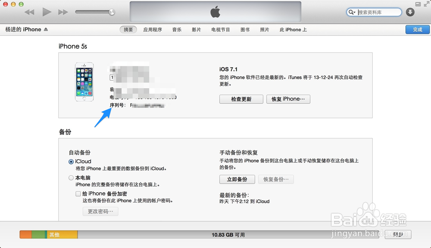Viewport: 431px width, 248px height.
Task: Click the iPhone 5s device image
Action: click(x=84, y=82)
